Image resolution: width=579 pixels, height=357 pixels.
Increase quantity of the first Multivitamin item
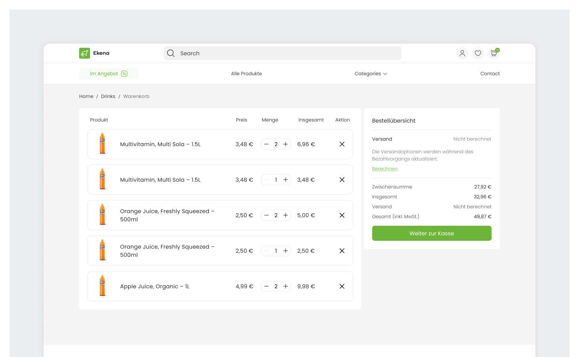(x=285, y=144)
